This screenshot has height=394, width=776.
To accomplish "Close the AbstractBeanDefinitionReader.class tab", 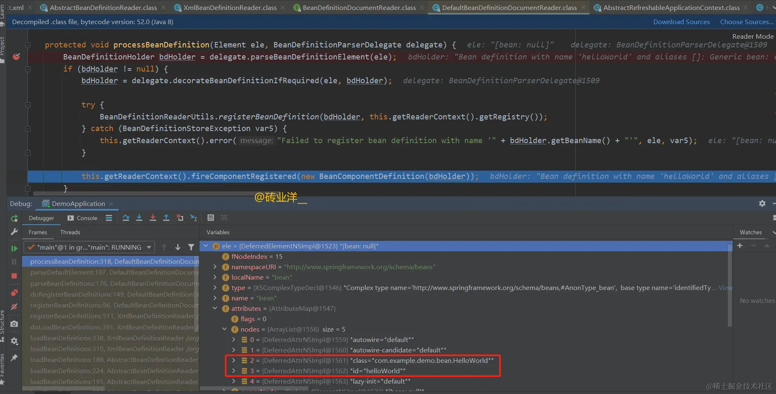I will click(x=163, y=7).
